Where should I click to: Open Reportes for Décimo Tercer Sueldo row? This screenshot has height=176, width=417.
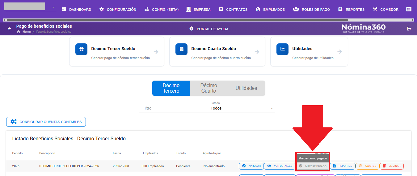[342, 166]
